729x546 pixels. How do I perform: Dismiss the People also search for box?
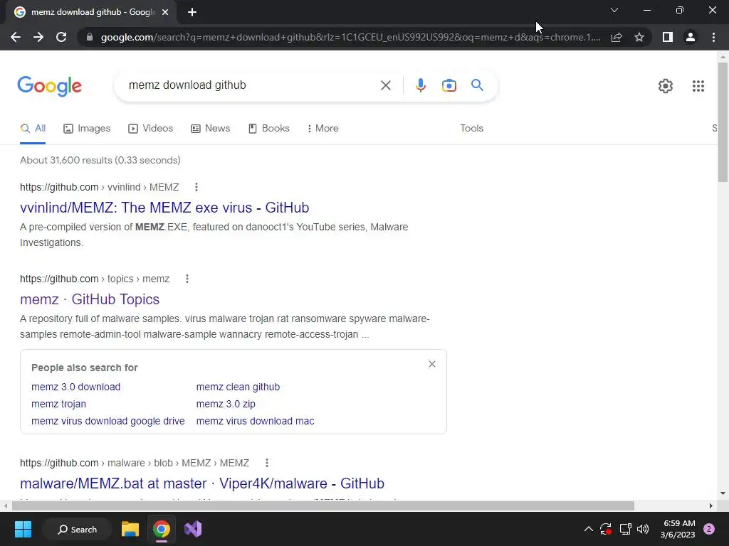point(432,364)
